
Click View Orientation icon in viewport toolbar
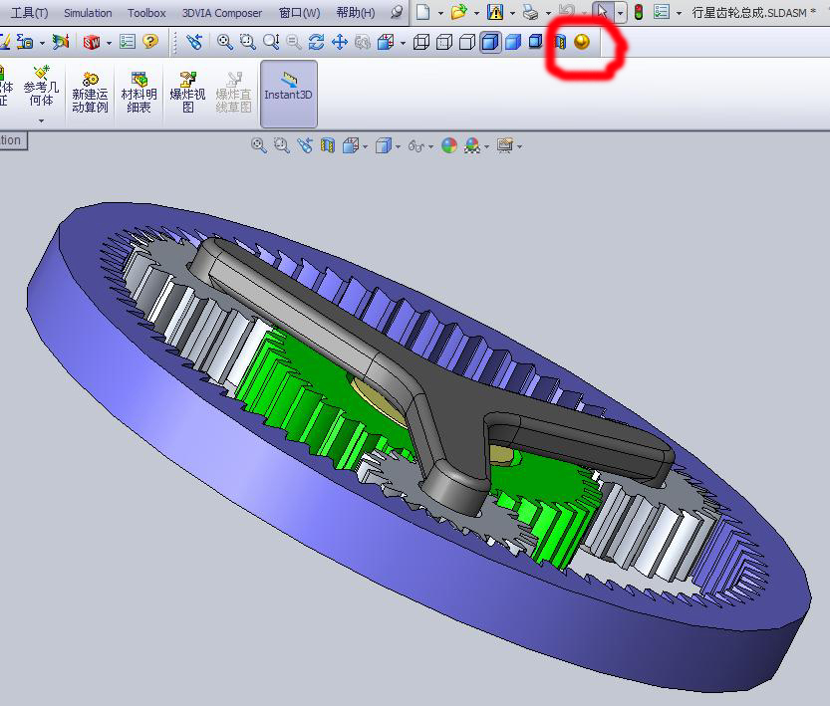[x=351, y=146]
